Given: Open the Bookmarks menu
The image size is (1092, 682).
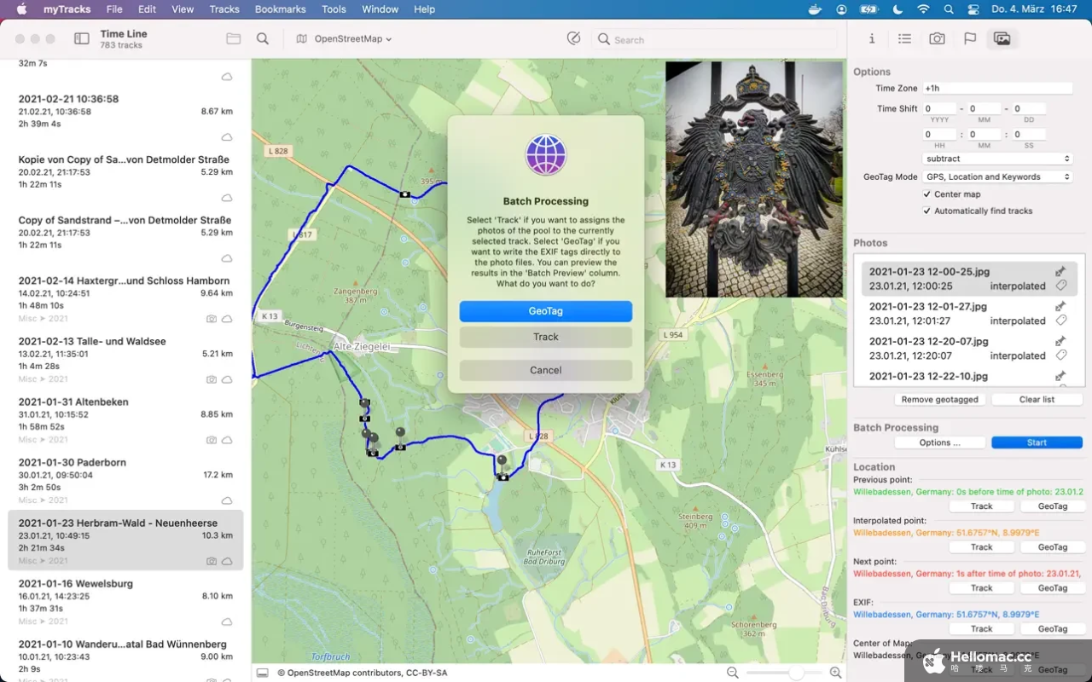Looking at the screenshot, I should pyautogui.click(x=280, y=9).
